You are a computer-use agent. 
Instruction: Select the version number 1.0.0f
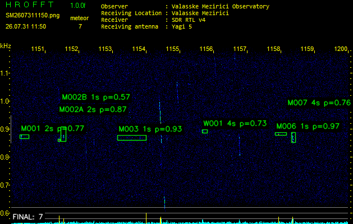(78, 6)
